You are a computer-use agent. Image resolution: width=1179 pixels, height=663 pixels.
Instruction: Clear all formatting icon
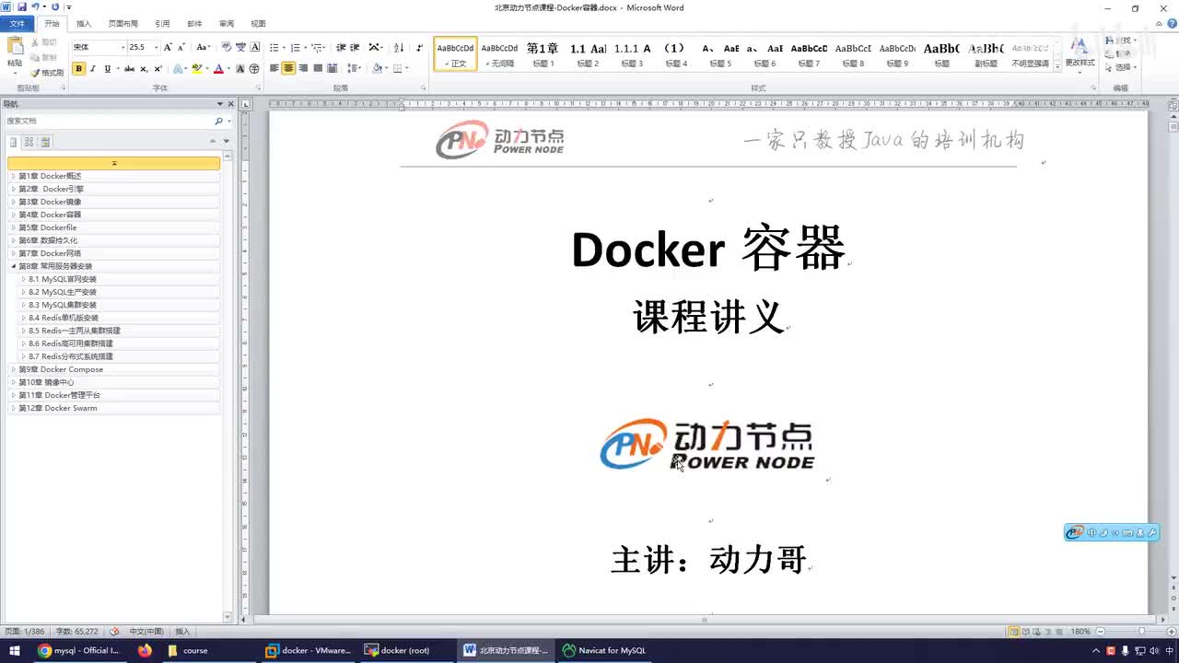(227, 47)
